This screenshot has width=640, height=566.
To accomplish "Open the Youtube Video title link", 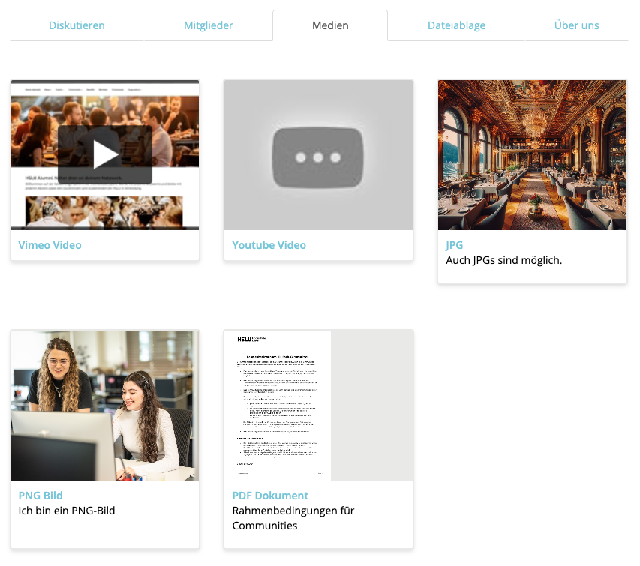I will pos(269,245).
